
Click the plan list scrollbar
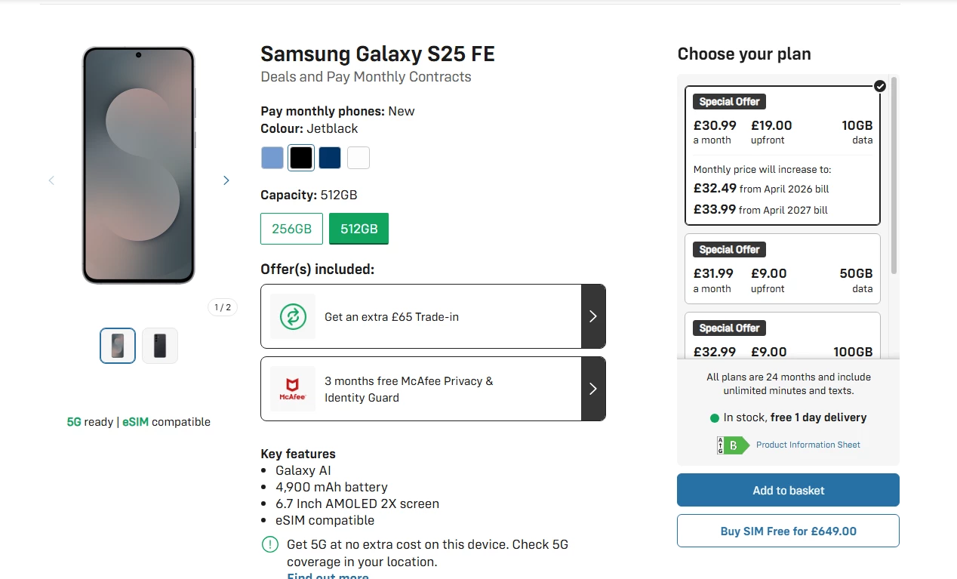pos(894,175)
